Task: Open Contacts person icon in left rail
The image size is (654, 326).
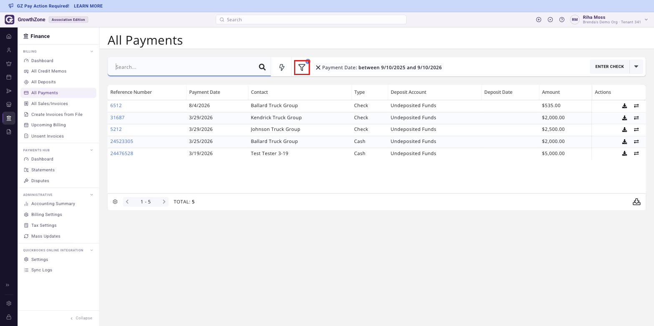Action: (9, 50)
